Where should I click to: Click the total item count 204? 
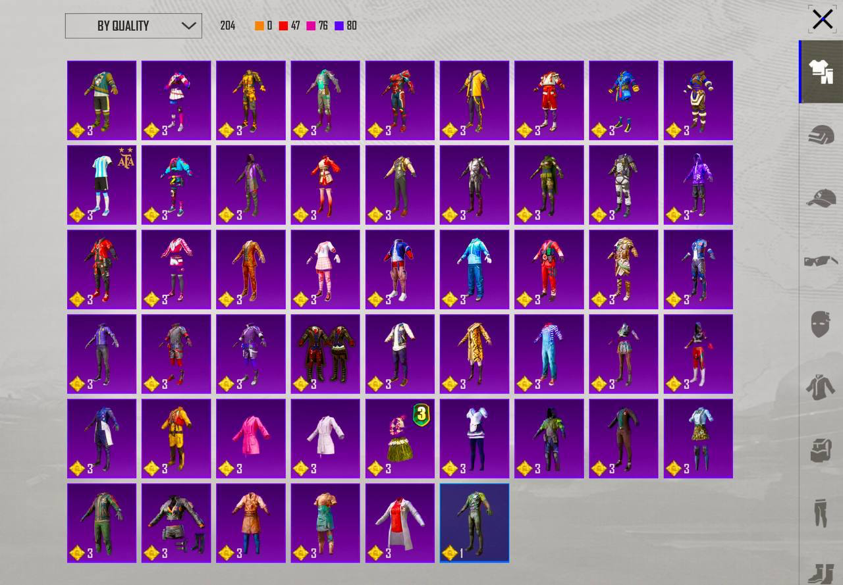[x=228, y=26]
